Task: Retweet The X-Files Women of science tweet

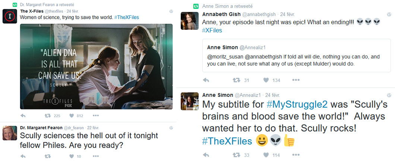Action: pyautogui.click(x=47, y=116)
